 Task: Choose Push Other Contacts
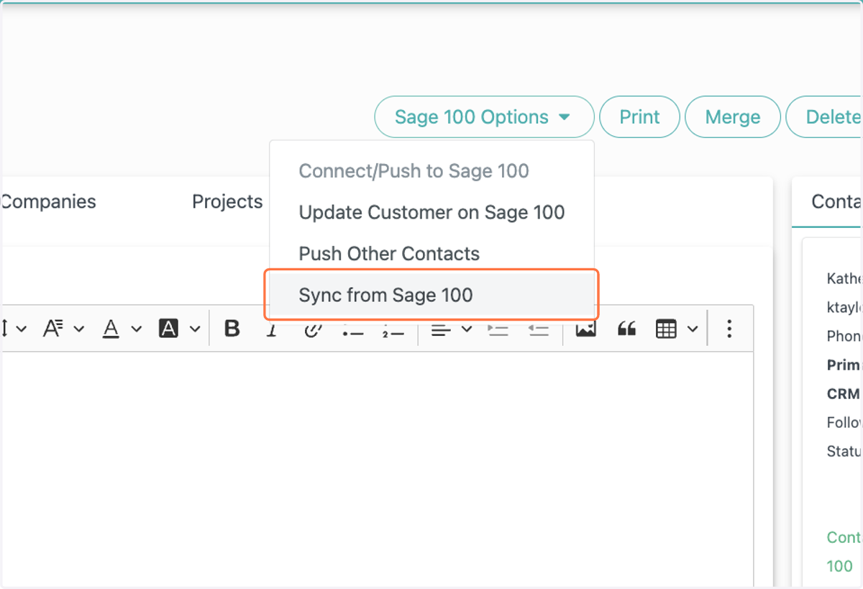[x=431, y=254]
